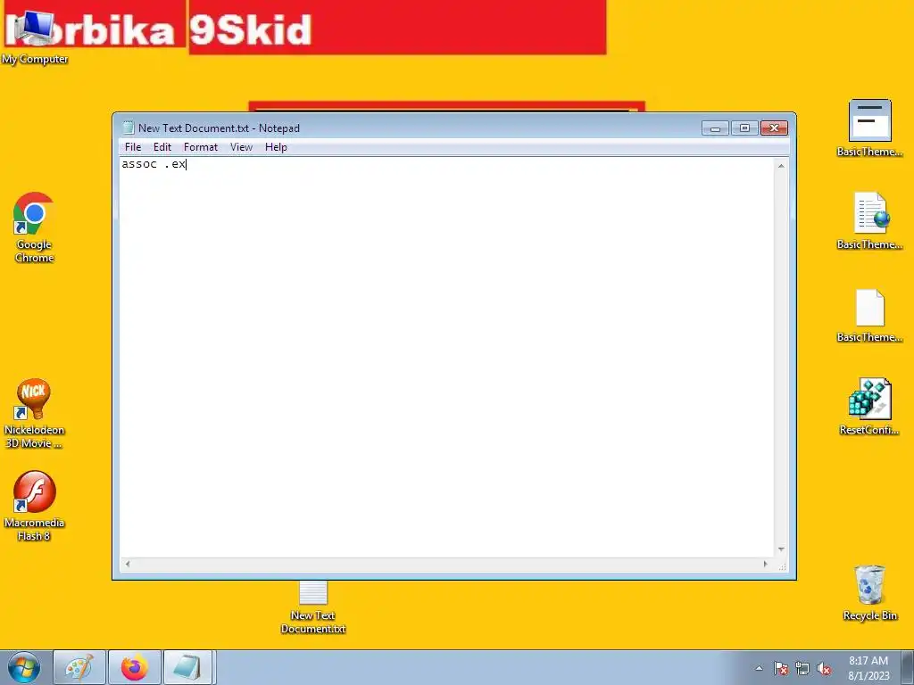
Task: Close the Notepad window
Action: (x=774, y=128)
